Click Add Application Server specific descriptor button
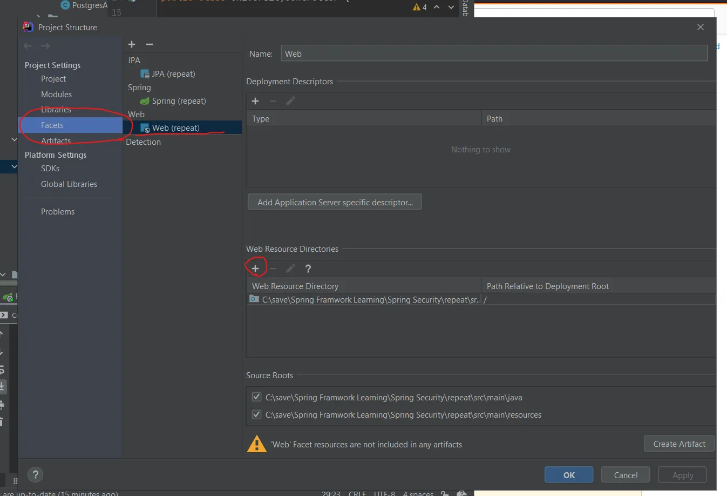Image resolution: width=727 pixels, height=496 pixels. coord(335,202)
